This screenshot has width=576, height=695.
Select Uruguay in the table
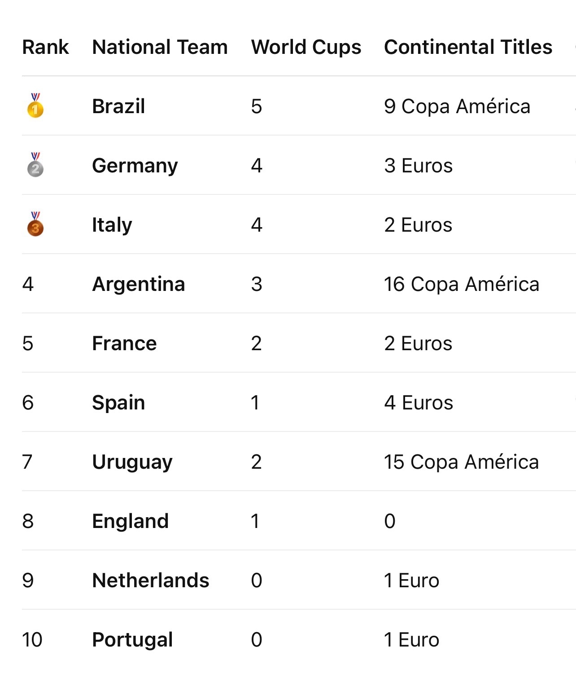132,462
